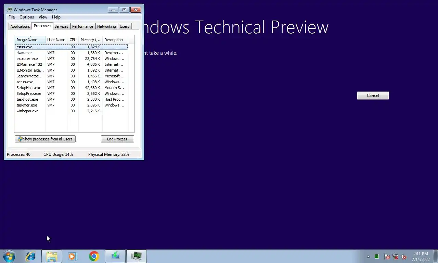Sort by Image Name column header
This screenshot has width=438, height=263.
click(30, 40)
